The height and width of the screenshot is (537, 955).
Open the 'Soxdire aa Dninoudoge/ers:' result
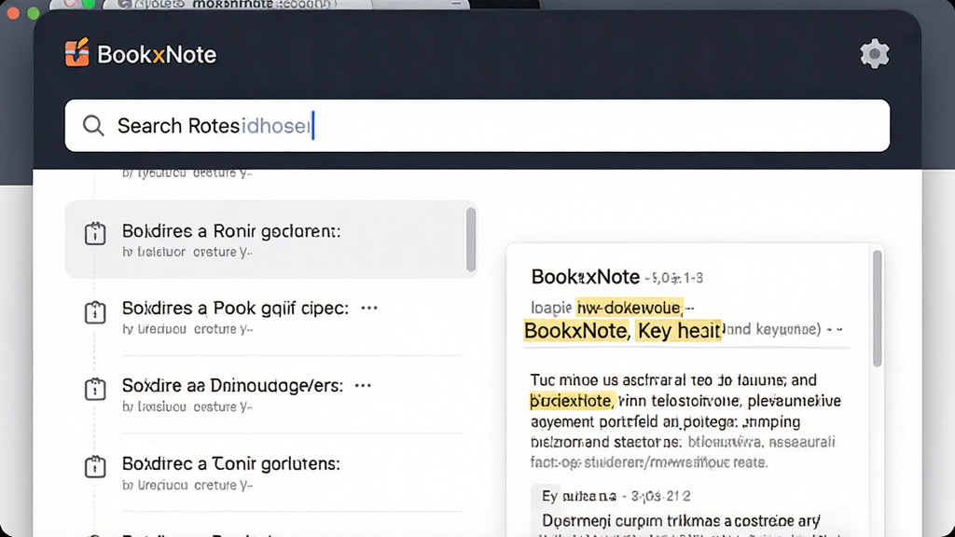(x=271, y=394)
